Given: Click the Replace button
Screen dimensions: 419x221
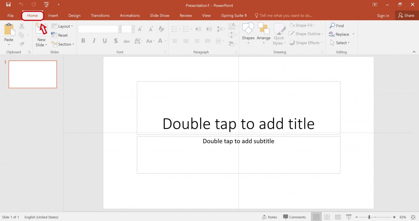Looking at the screenshot, I should [x=342, y=34].
